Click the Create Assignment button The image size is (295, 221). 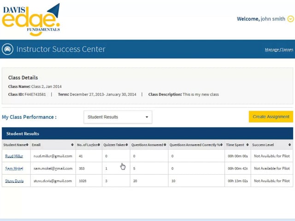click(271, 117)
